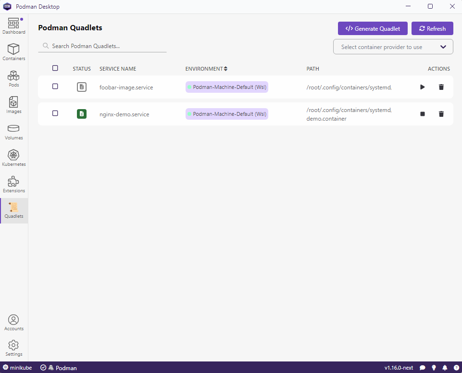
Task: Refresh the quadlets list
Action: pyautogui.click(x=432, y=29)
